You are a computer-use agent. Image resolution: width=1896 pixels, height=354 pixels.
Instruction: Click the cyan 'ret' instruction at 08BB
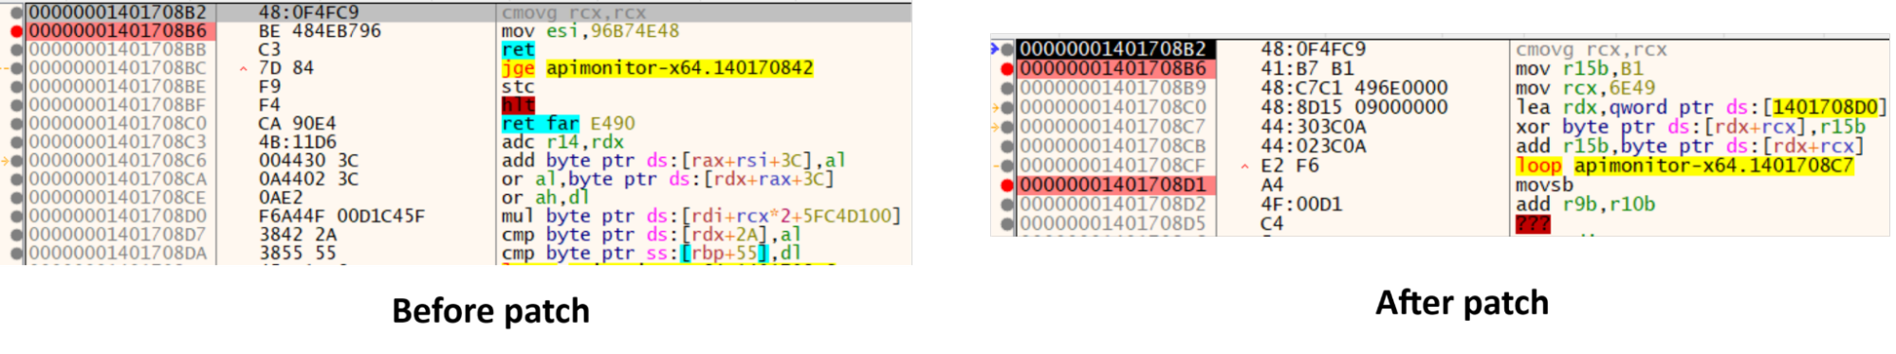(x=518, y=49)
